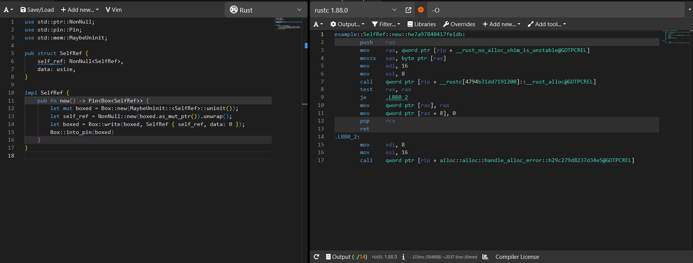Open the Filter... funnel menu
The width and height of the screenshot is (693, 263).
386,24
